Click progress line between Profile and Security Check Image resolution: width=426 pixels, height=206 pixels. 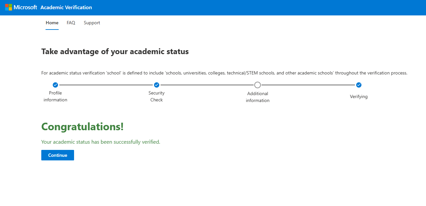point(106,85)
